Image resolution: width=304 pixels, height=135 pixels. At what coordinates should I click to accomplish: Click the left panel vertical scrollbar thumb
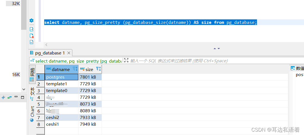click(x=24, y=15)
